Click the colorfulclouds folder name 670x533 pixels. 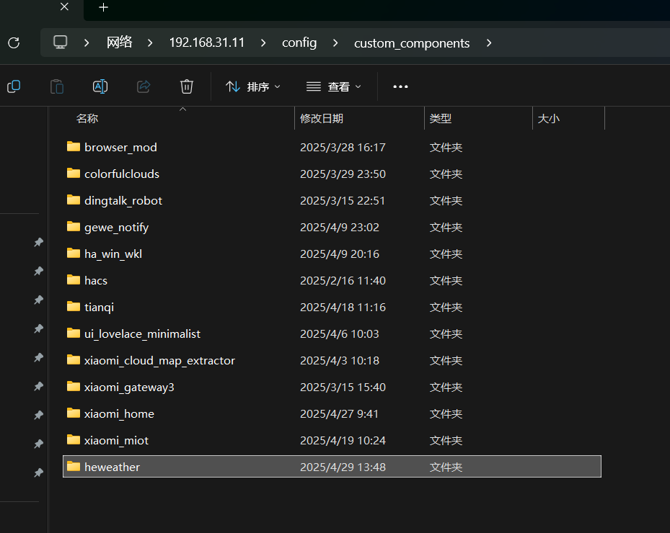pyautogui.click(x=122, y=174)
